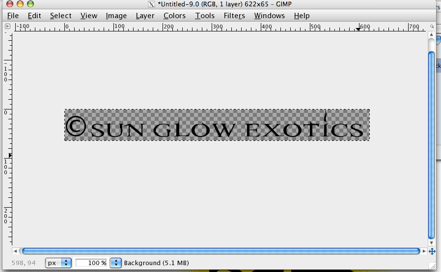Click the window resize grip at bottom right
The width and height of the screenshot is (441, 272).
point(432,266)
